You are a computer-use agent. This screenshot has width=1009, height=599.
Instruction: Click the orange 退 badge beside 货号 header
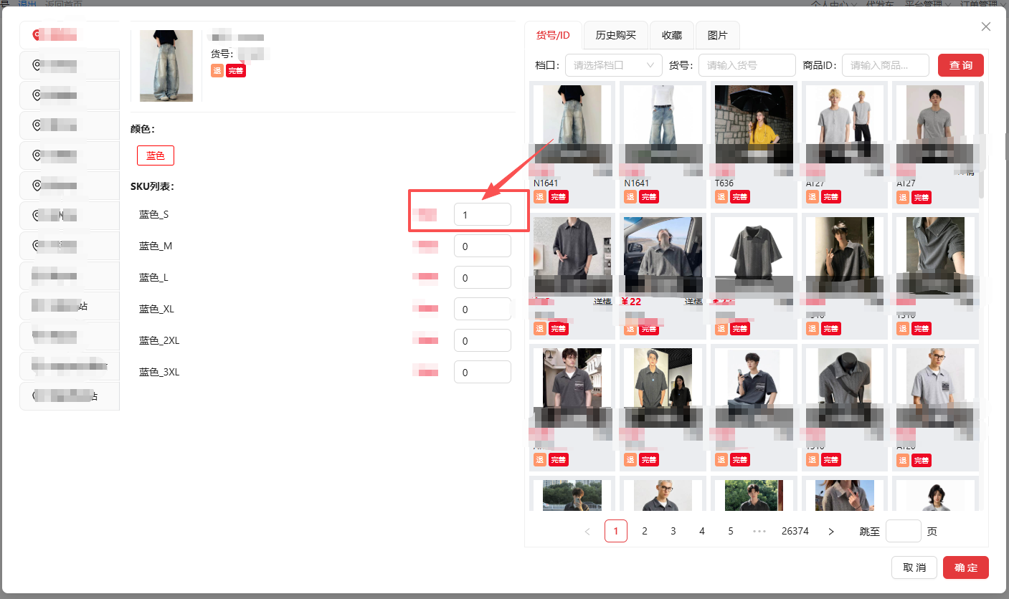click(x=217, y=71)
